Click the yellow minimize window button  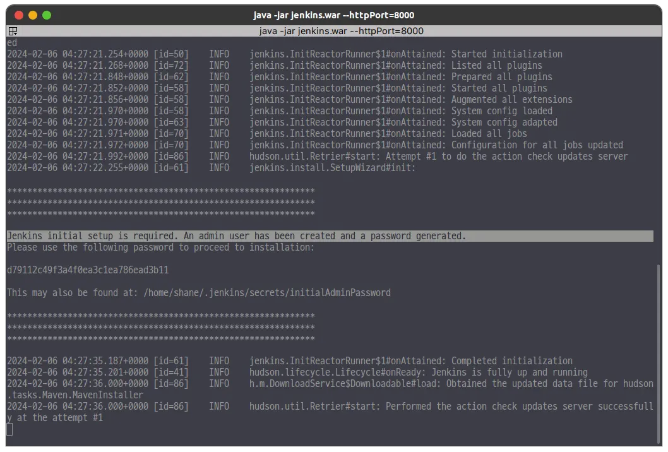click(33, 15)
